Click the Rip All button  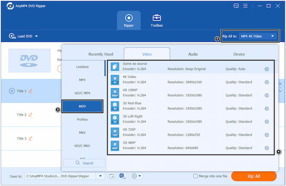pos(254,176)
